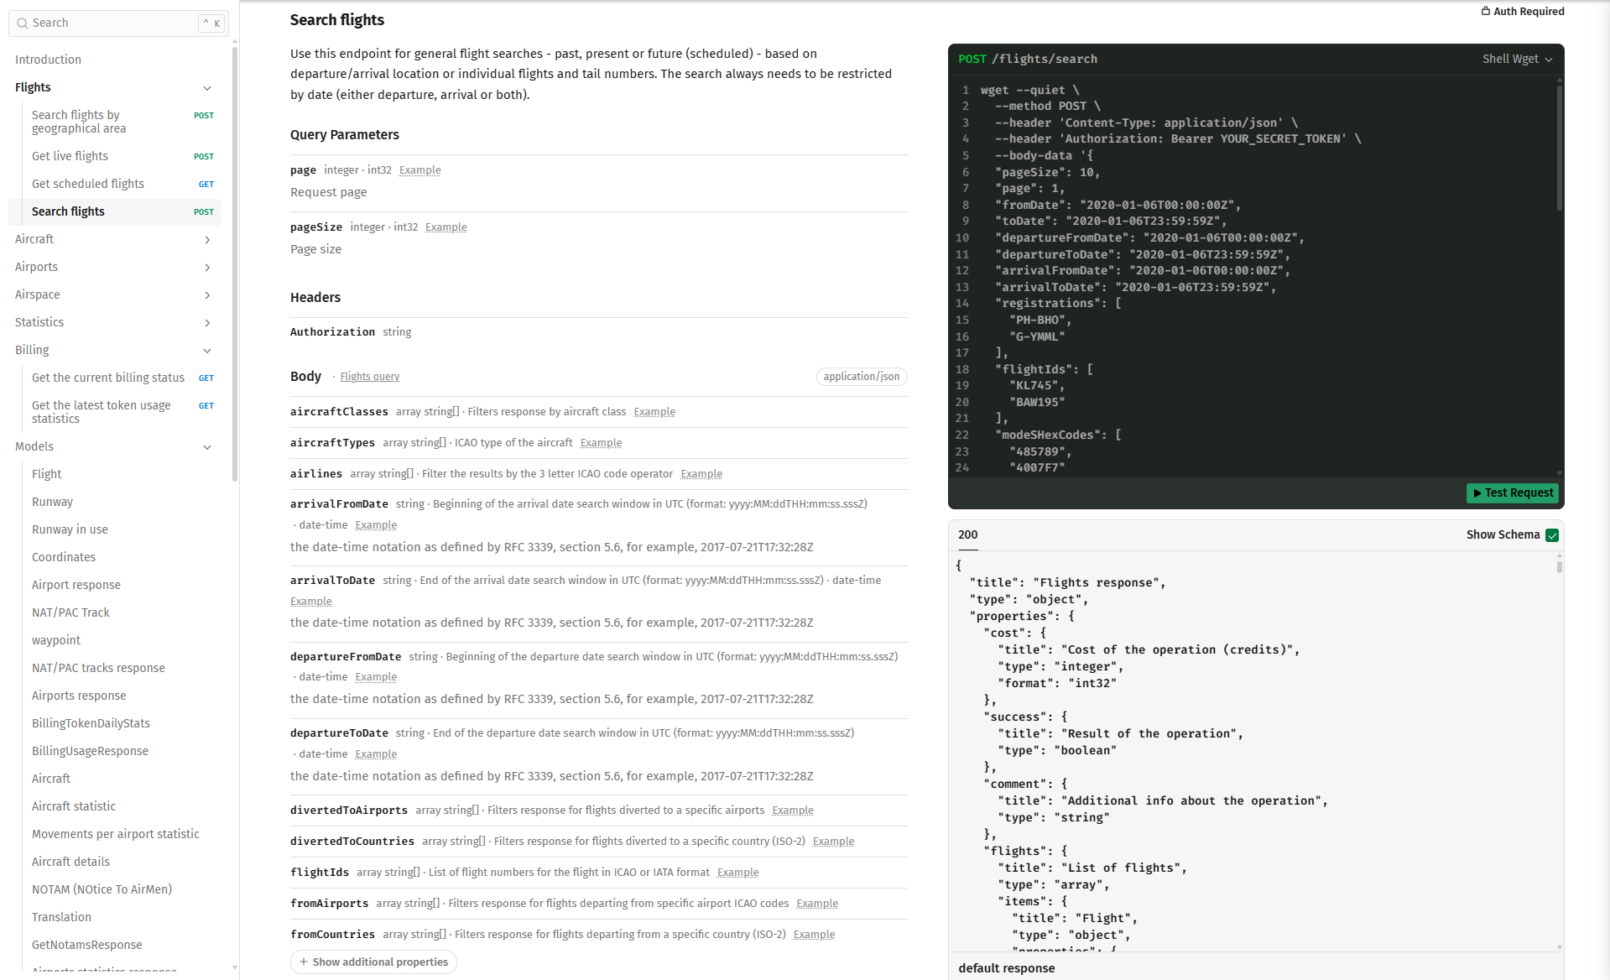Show Example for departureToDate
This screenshot has width=1610, height=980.
[376, 754]
